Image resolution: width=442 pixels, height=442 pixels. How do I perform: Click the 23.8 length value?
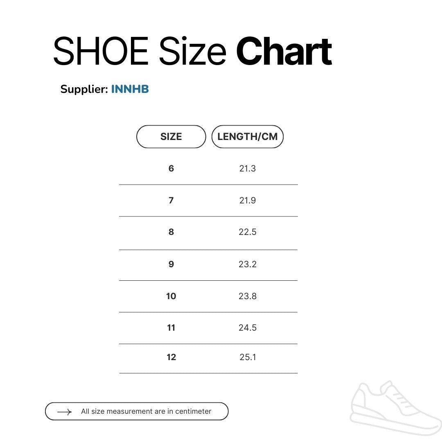tap(248, 296)
